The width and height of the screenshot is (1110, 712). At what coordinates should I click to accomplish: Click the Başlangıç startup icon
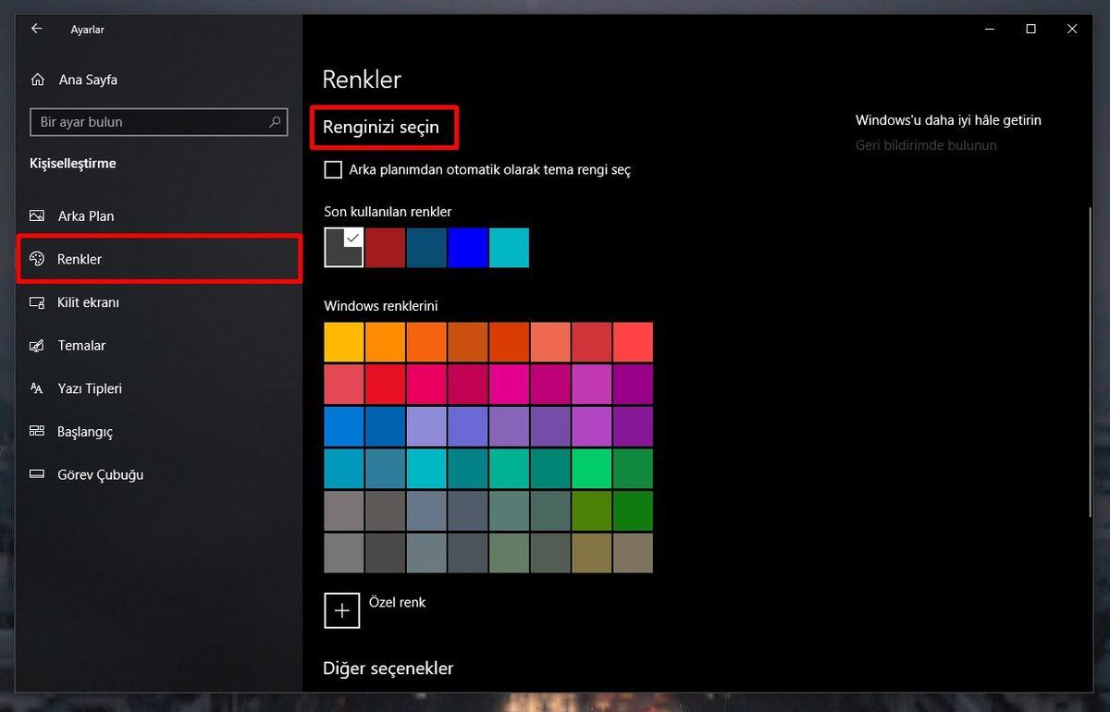pos(37,431)
